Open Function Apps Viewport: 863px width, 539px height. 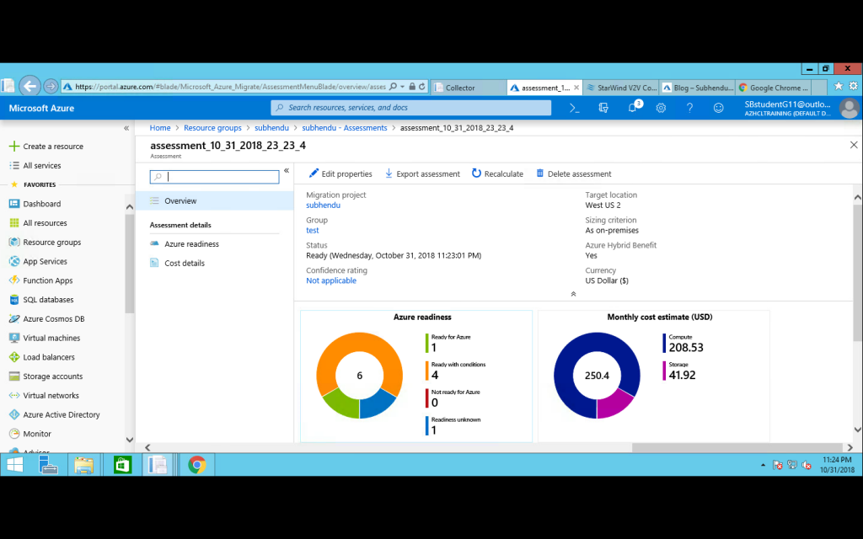[41, 280]
